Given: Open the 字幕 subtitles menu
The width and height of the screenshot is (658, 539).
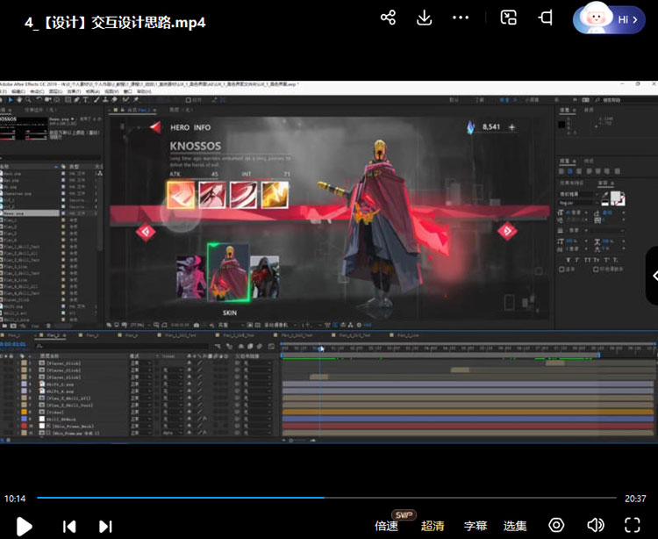Looking at the screenshot, I should click(475, 526).
